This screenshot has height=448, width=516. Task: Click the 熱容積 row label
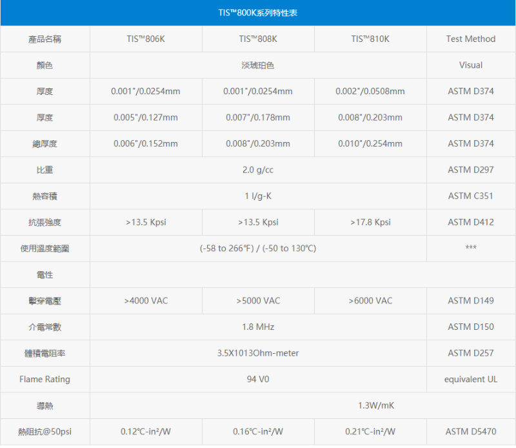click(x=45, y=196)
